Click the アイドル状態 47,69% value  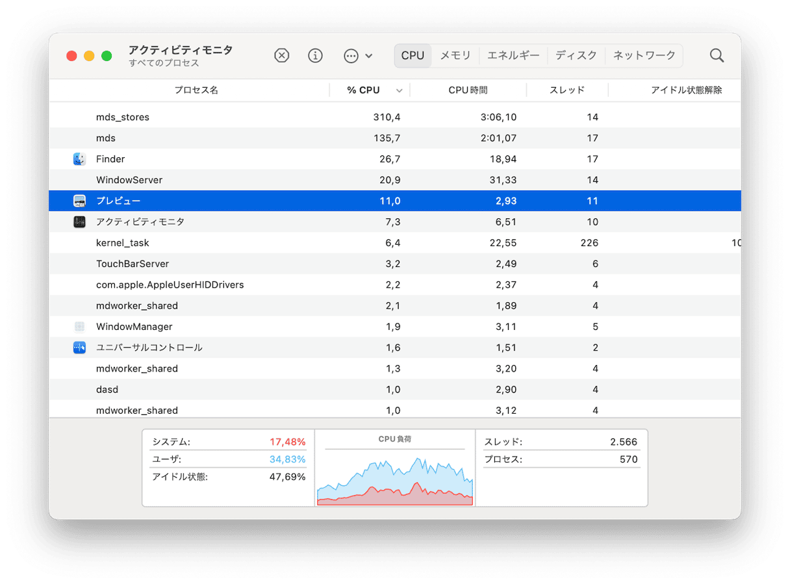click(288, 477)
